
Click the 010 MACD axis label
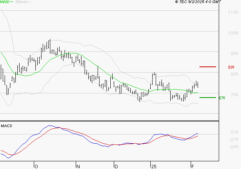coord(234,132)
